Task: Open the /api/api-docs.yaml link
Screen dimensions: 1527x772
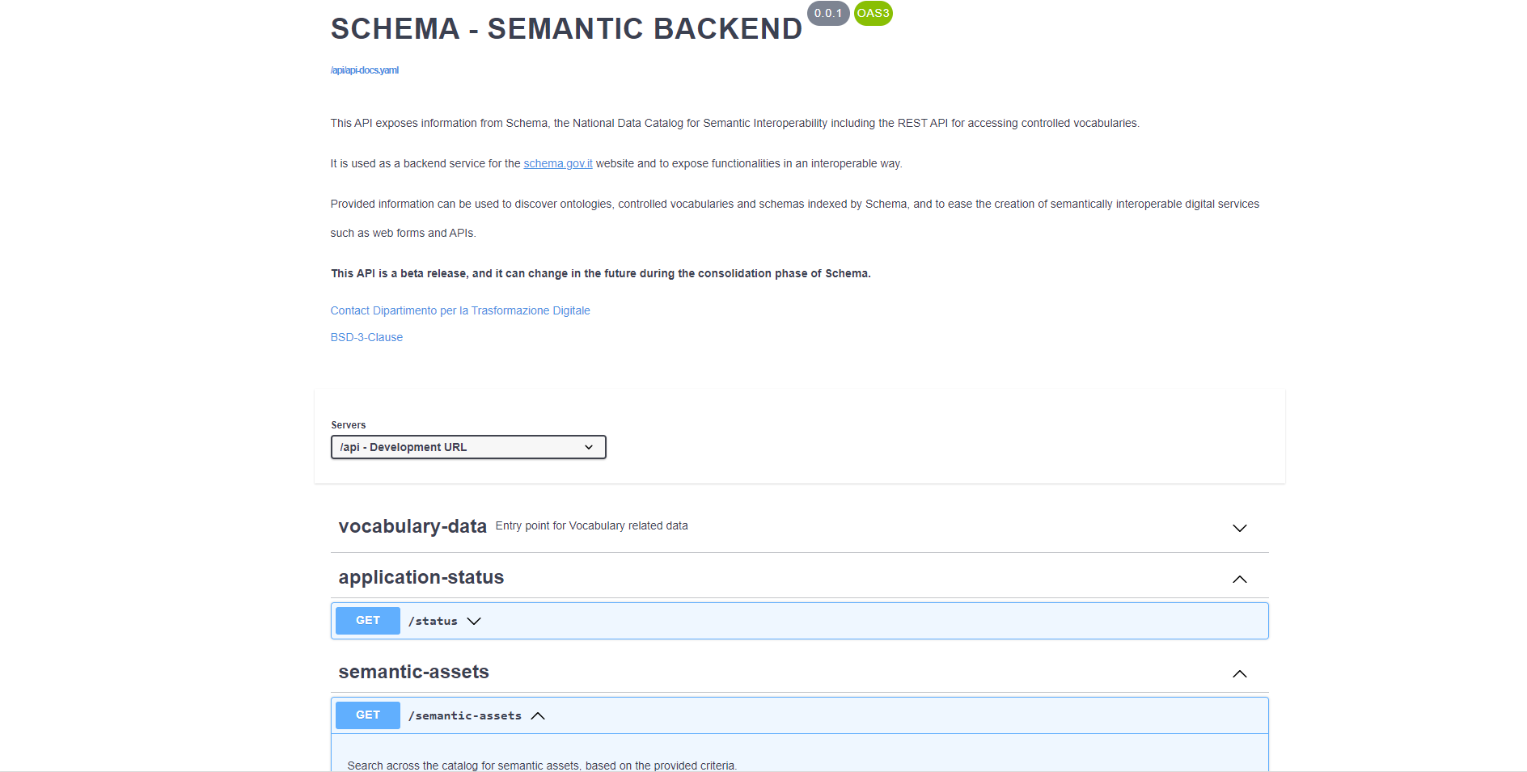Action: 365,70
